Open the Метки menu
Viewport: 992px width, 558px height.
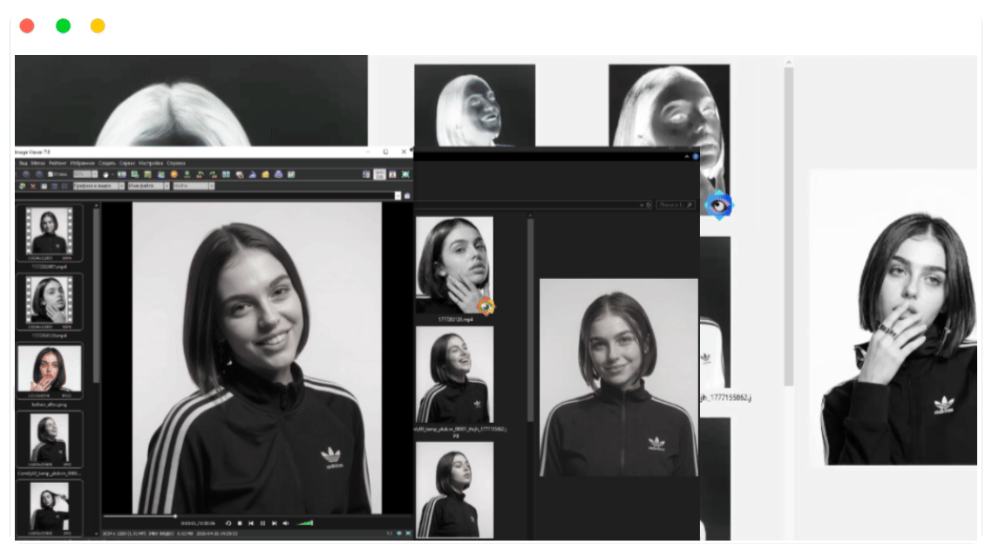(38, 163)
